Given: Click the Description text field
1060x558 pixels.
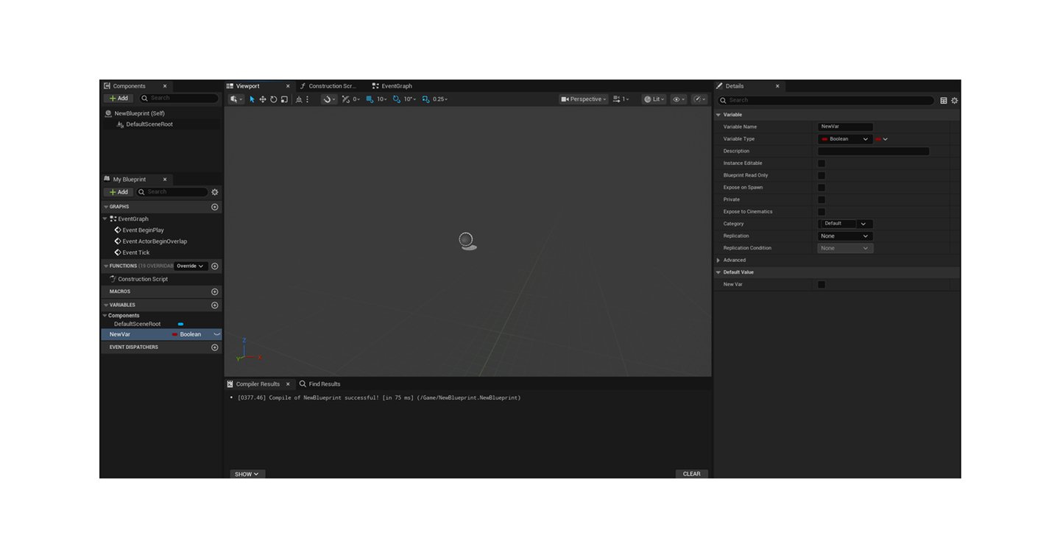Looking at the screenshot, I should [x=874, y=151].
